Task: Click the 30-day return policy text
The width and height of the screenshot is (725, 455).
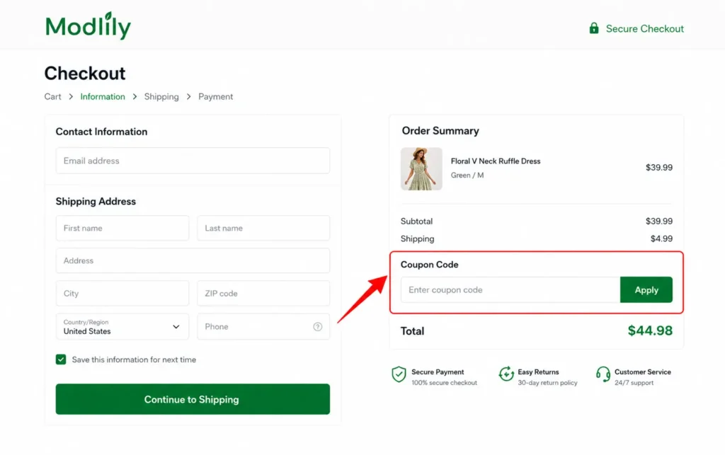Action: [x=547, y=383]
